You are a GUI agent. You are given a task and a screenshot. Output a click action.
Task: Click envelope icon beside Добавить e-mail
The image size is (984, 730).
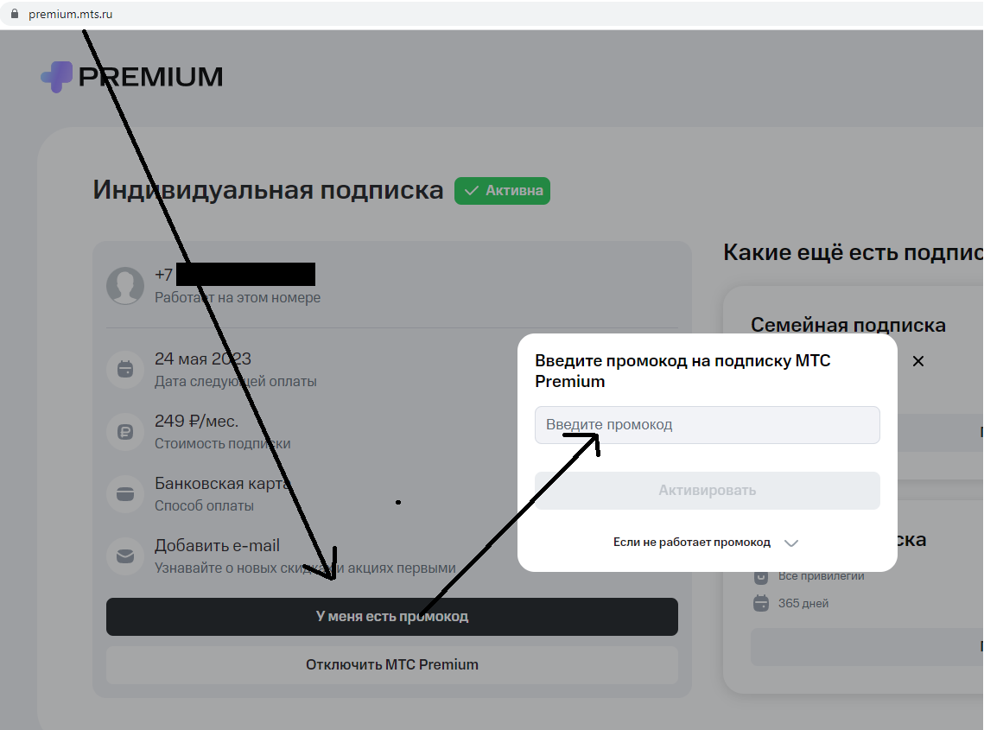tap(125, 556)
